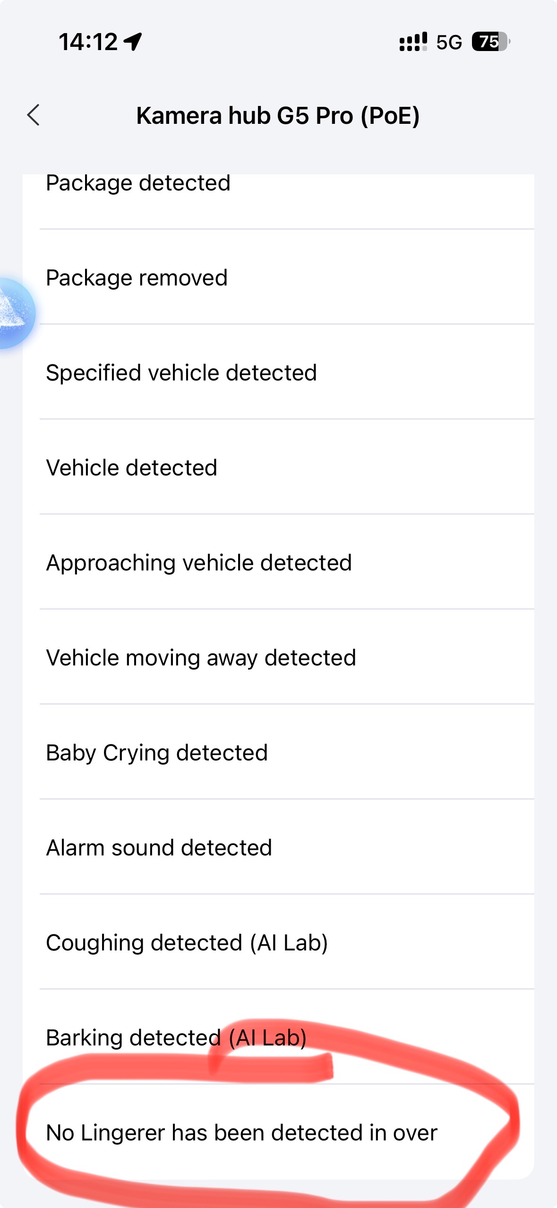Choose Alarm sound detected

159,848
